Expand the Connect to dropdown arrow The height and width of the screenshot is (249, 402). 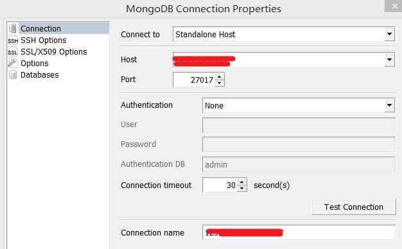click(x=389, y=34)
